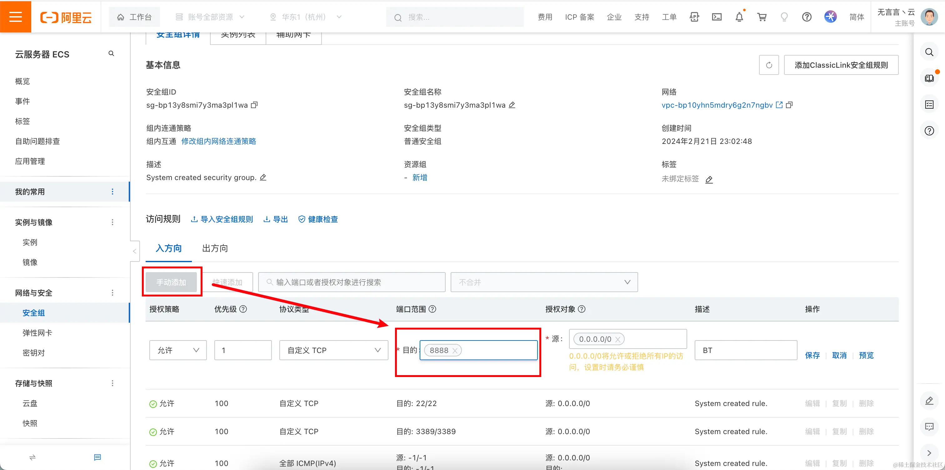The width and height of the screenshot is (945, 470).
Task: Remove the 8888 port tag
Action: (x=455, y=350)
